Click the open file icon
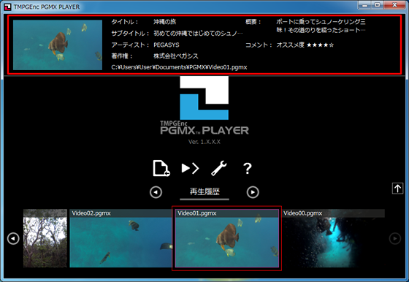The image size is (409, 282). pyautogui.click(x=161, y=168)
